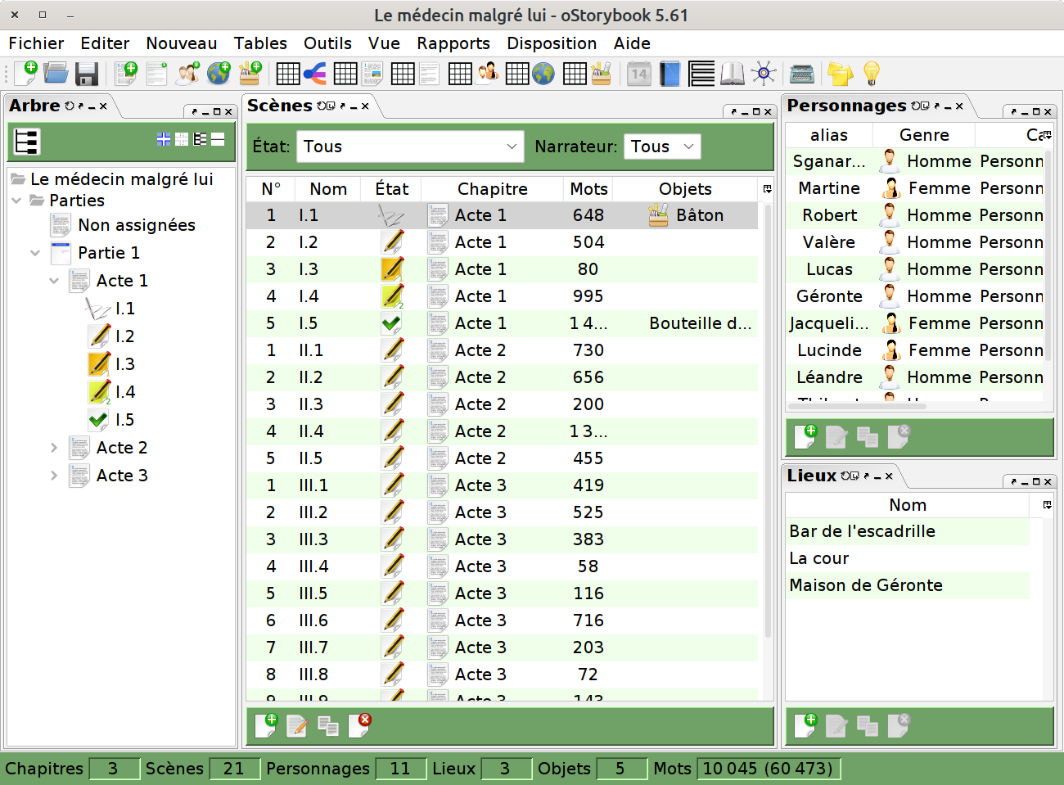Open the memoria network graph view
The height and width of the screenshot is (785, 1064).
click(764, 74)
